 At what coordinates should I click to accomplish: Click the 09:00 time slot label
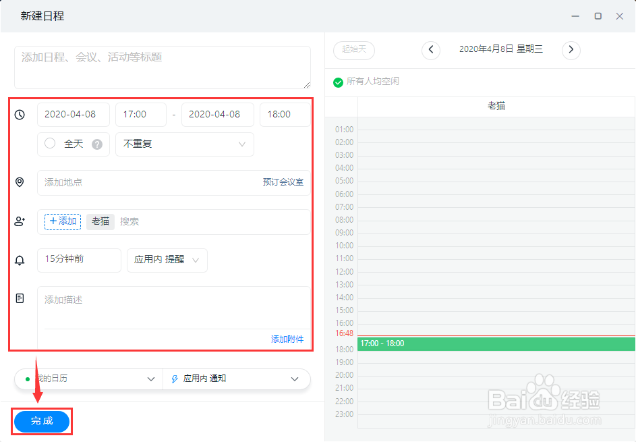[x=344, y=233]
